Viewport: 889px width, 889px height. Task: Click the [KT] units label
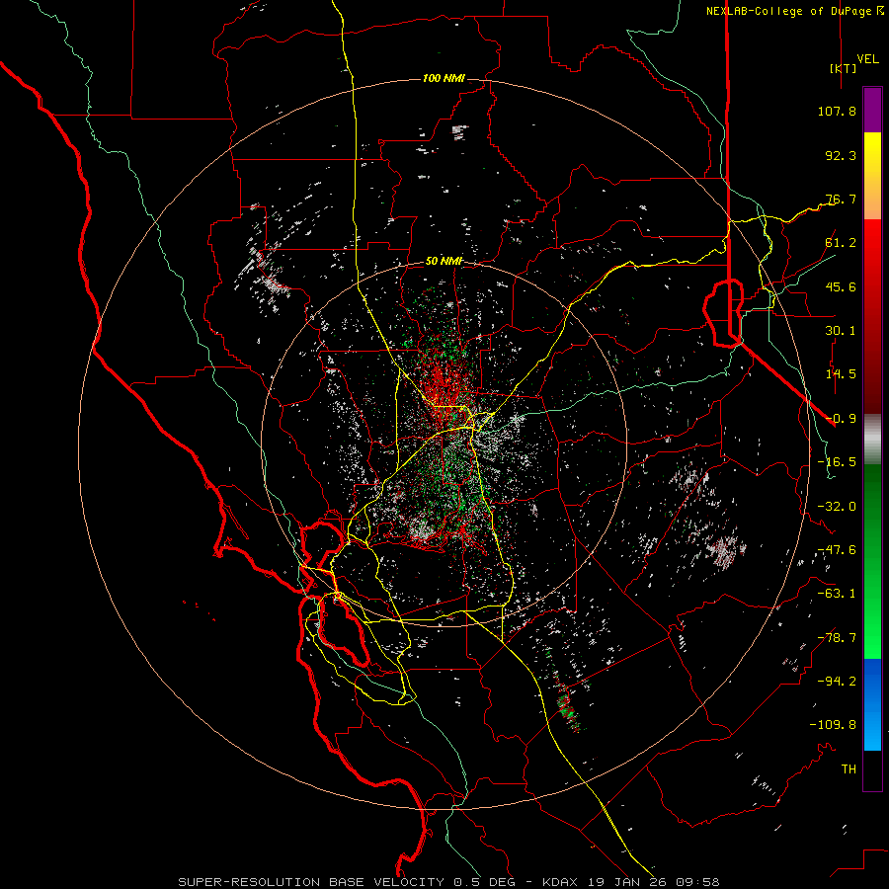pyautogui.click(x=843, y=68)
